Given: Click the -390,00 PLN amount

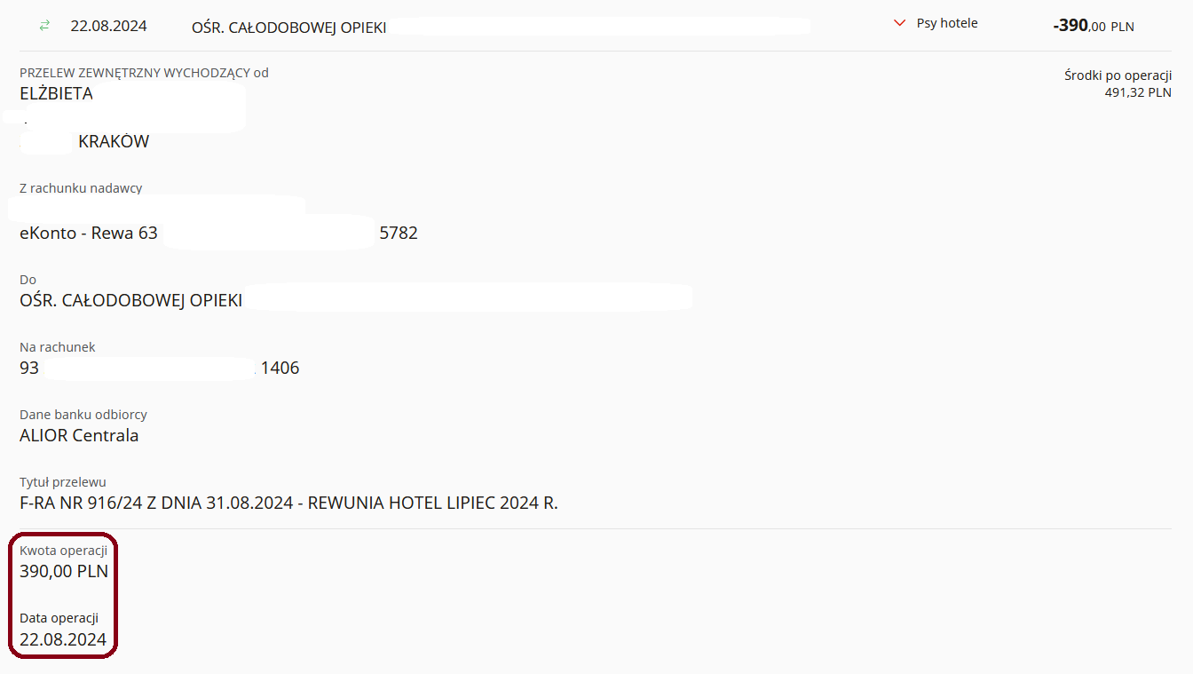Looking at the screenshot, I should pyautogui.click(x=1094, y=26).
